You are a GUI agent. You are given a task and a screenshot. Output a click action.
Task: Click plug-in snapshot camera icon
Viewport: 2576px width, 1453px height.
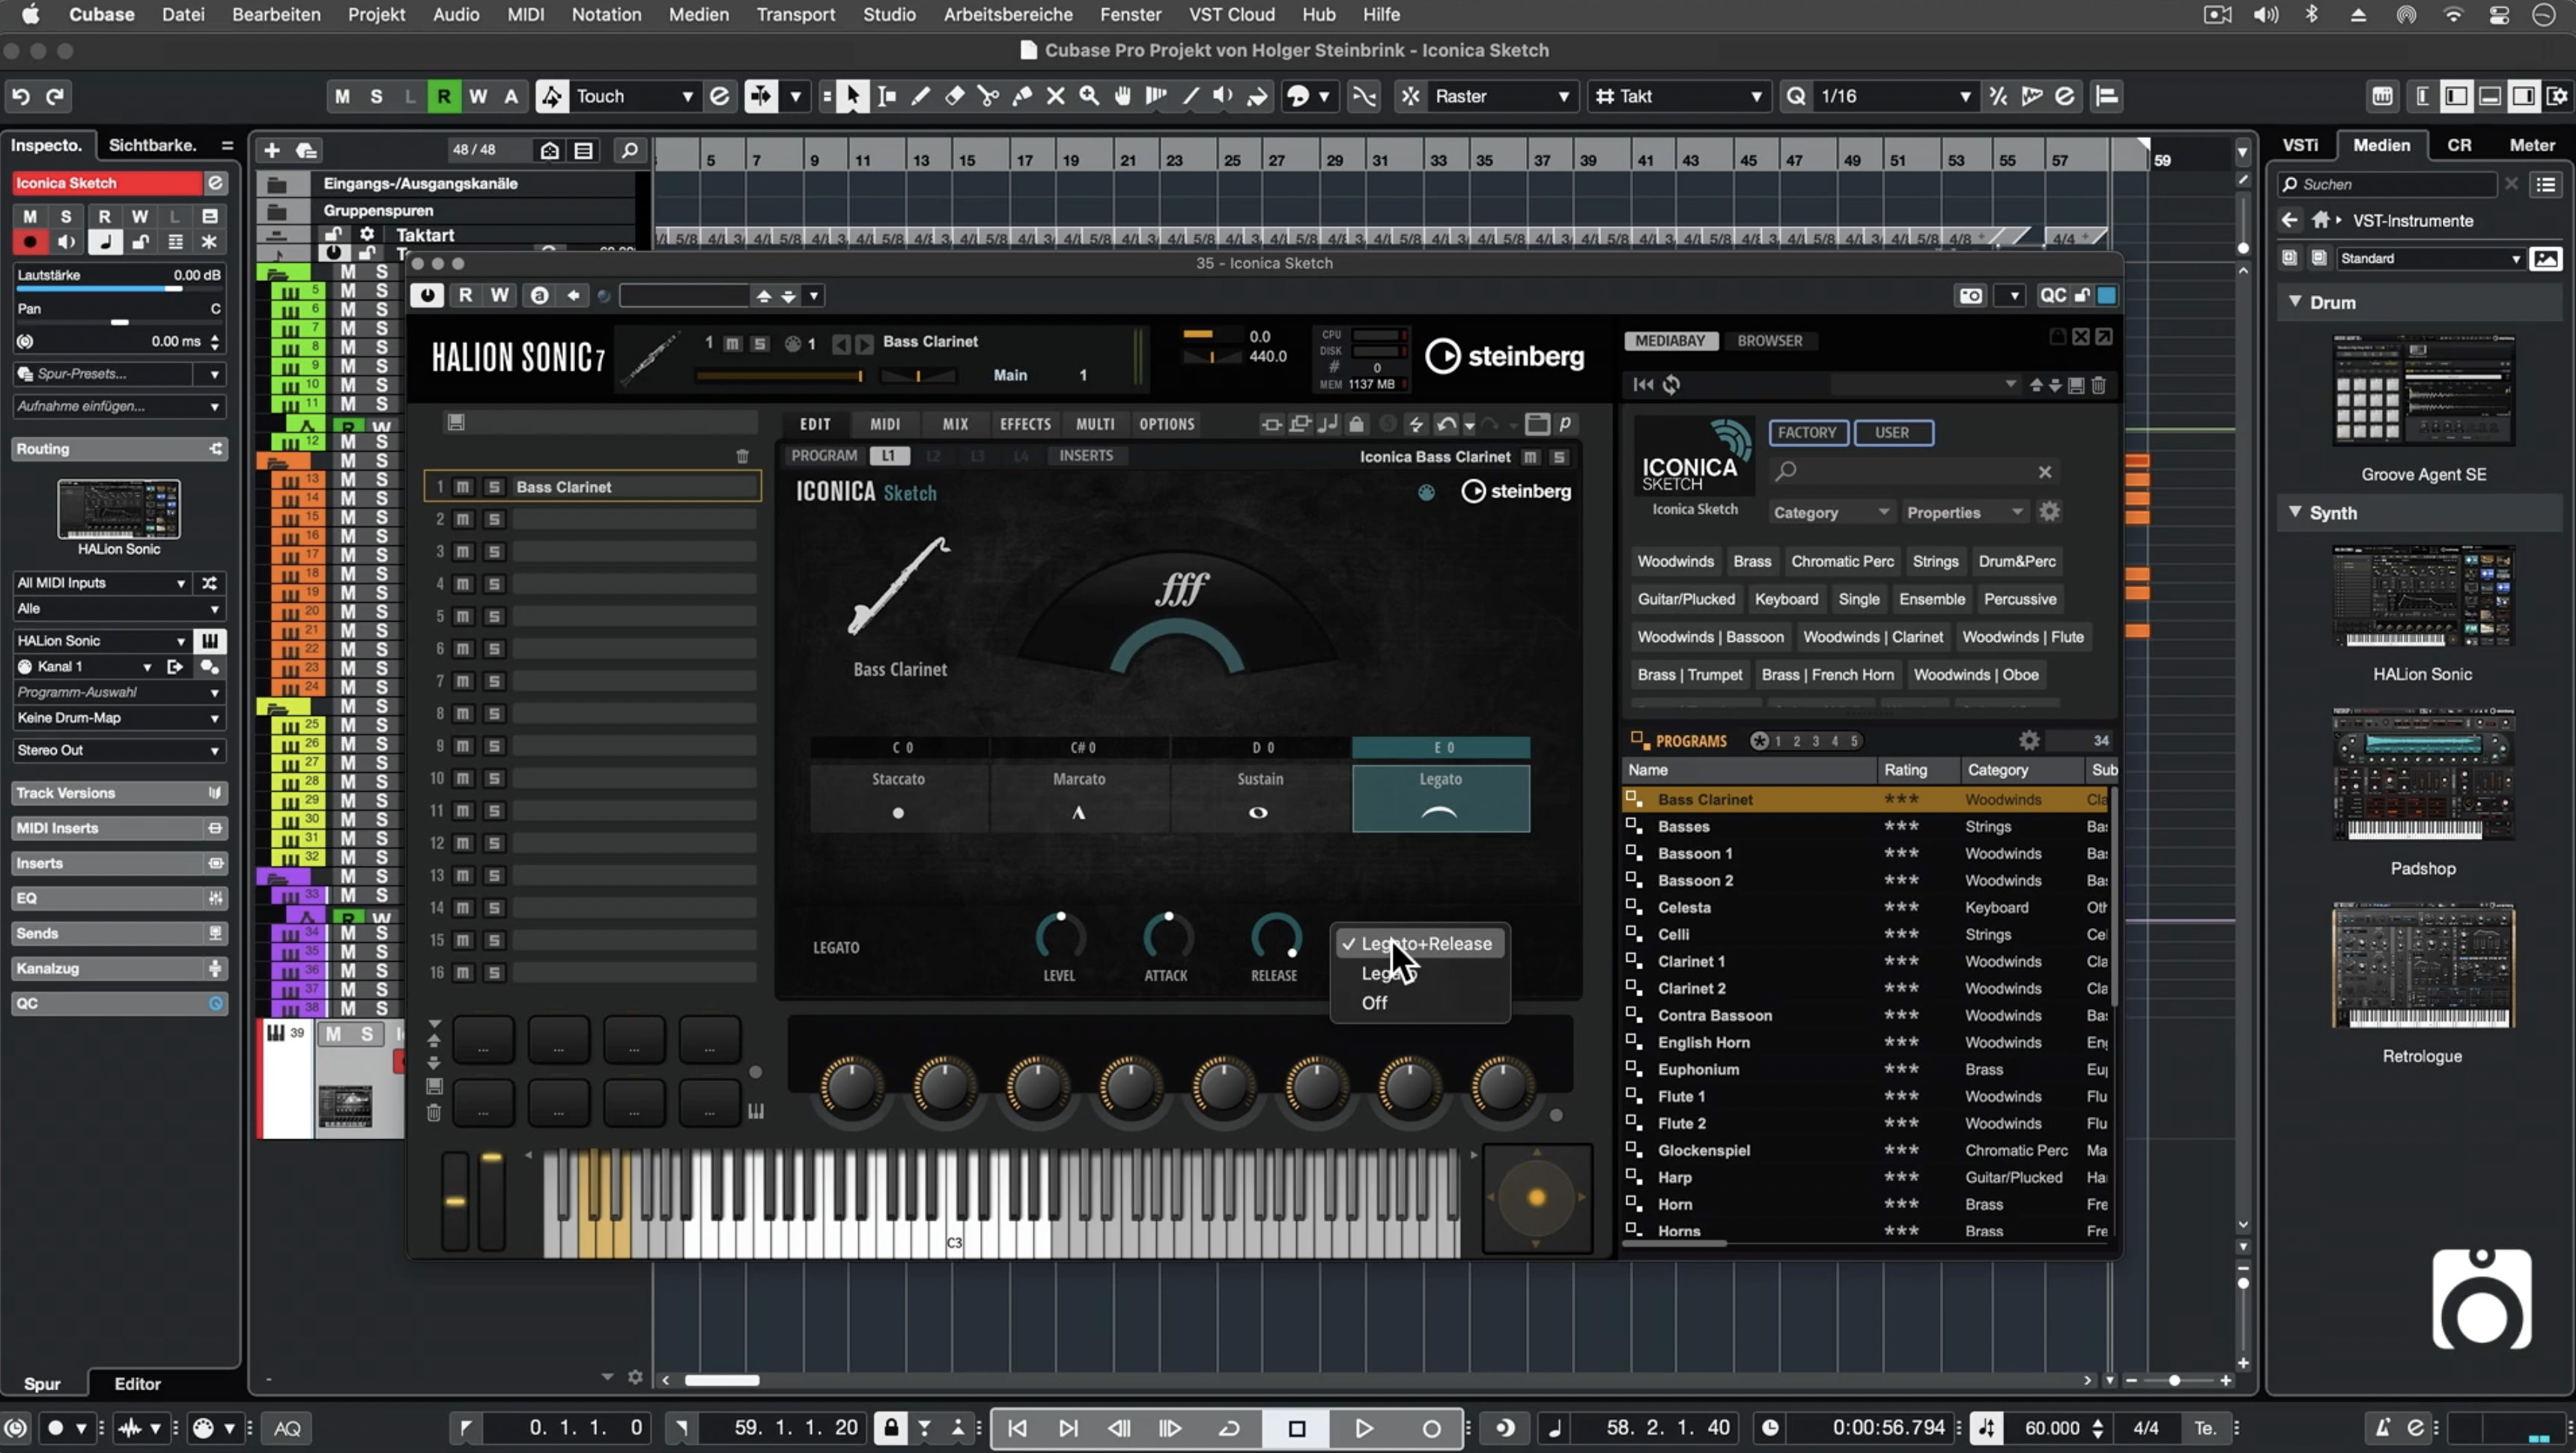pyautogui.click(x=1970, y=295)
